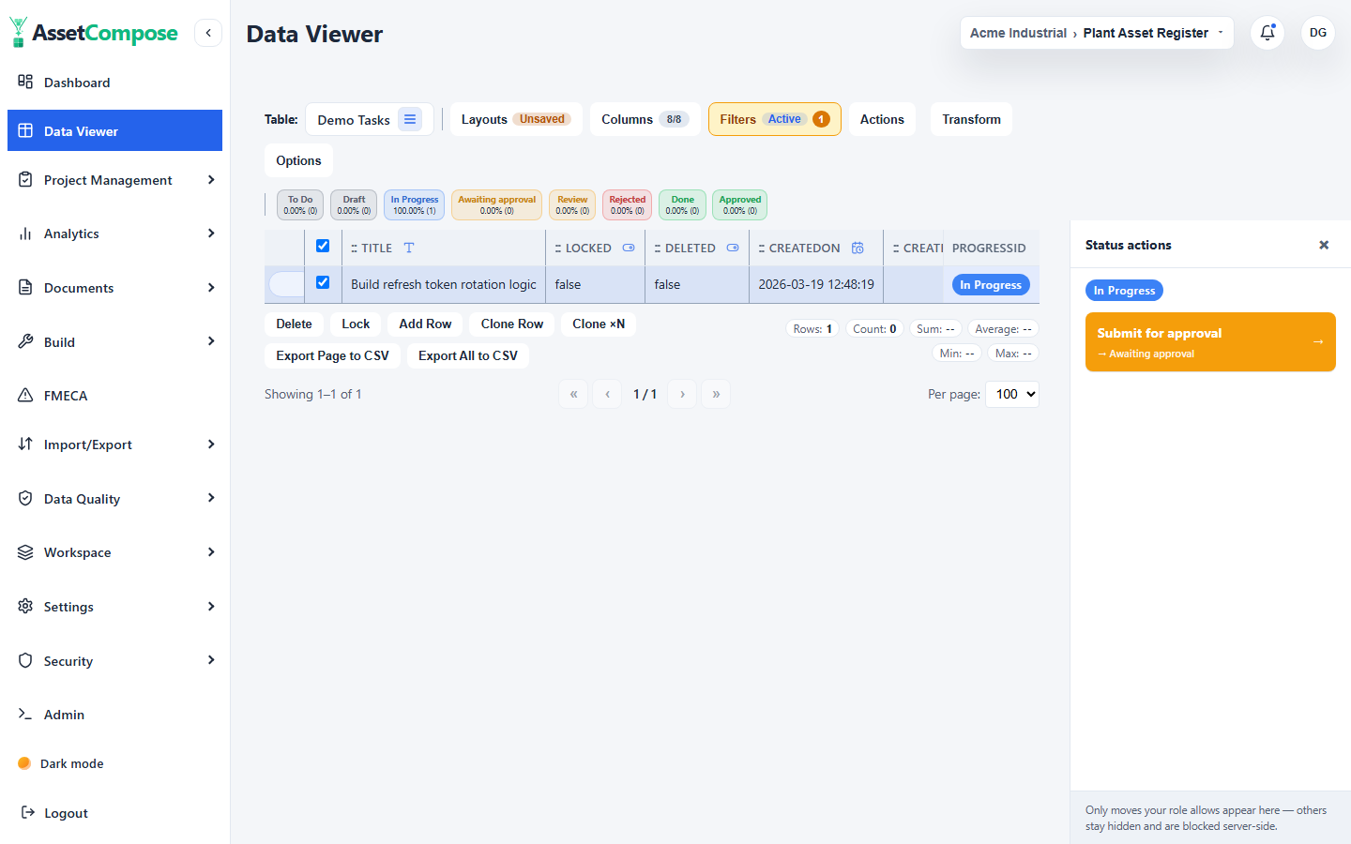The image size is (1351, 844).
Task: Click the AssetCompose logo icon
Action: click(x=18, y=33)
